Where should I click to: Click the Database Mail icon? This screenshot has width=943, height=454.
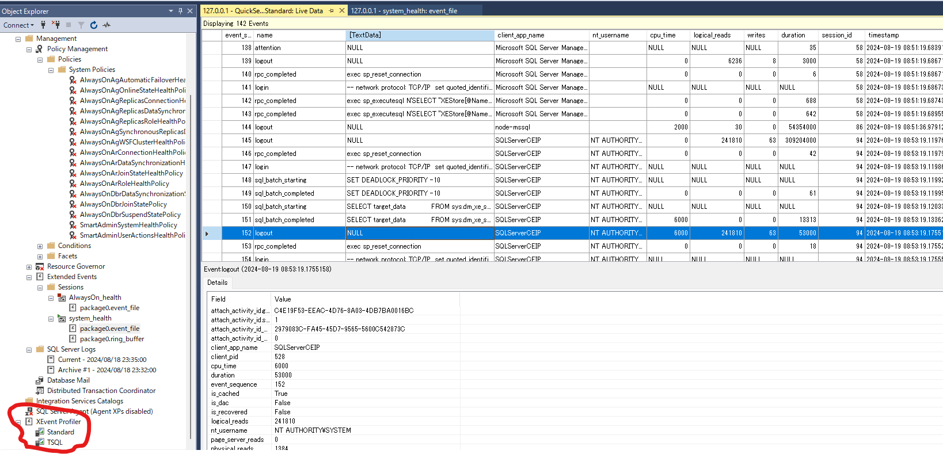40,380
